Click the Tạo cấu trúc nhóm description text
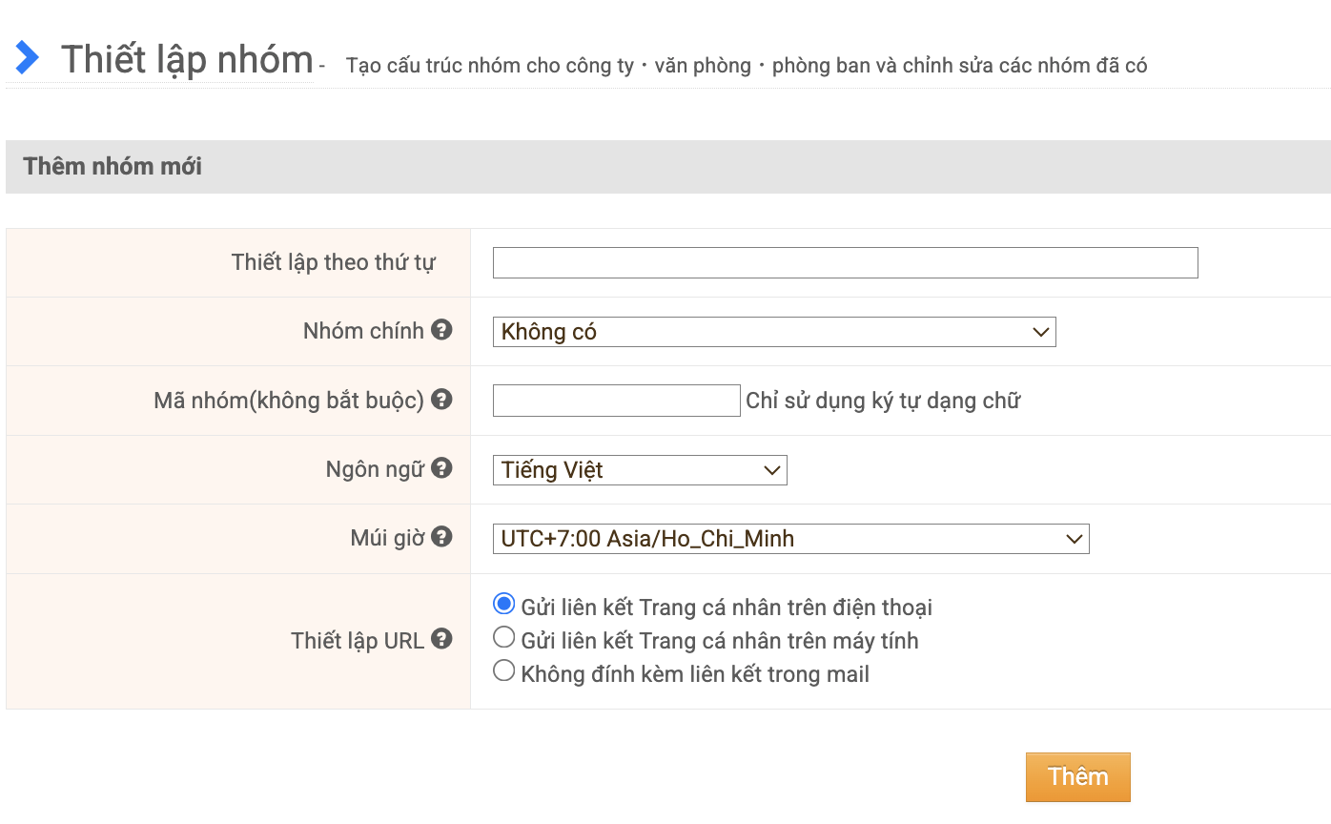 click(x=746, y=66)
